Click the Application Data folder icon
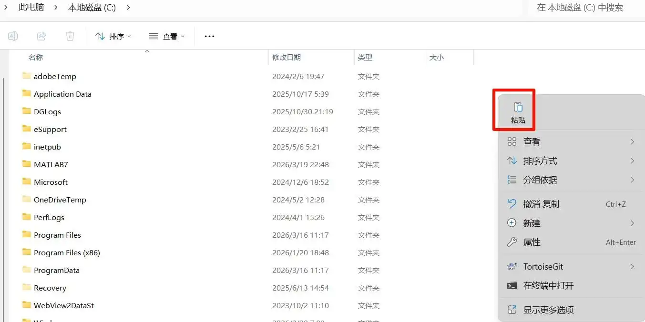Viewport: 645px width, 322px height. (x=27, y=93)
